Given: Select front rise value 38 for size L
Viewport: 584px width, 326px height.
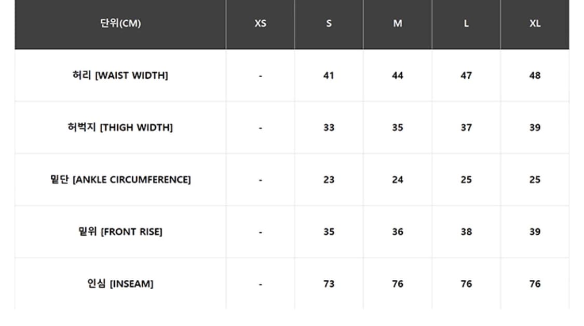Looking at the screenshot, I should coord(466,232).
